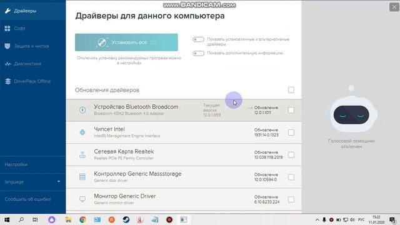
Task: Open the Софт section in the sidebar
Action: 32,28
